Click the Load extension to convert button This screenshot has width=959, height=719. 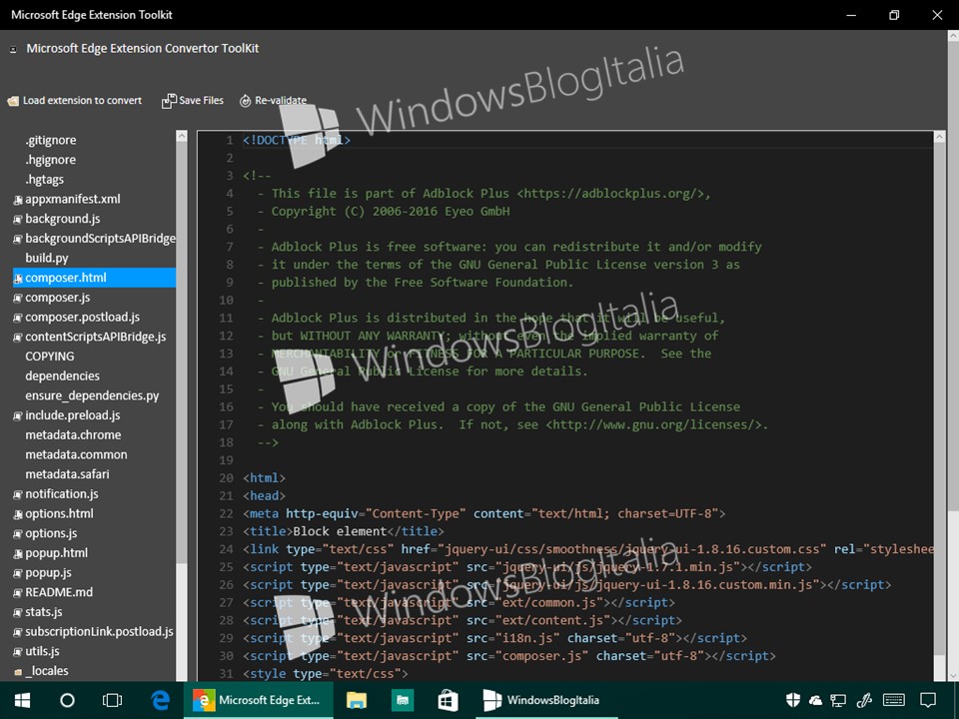tap(75, 100)
